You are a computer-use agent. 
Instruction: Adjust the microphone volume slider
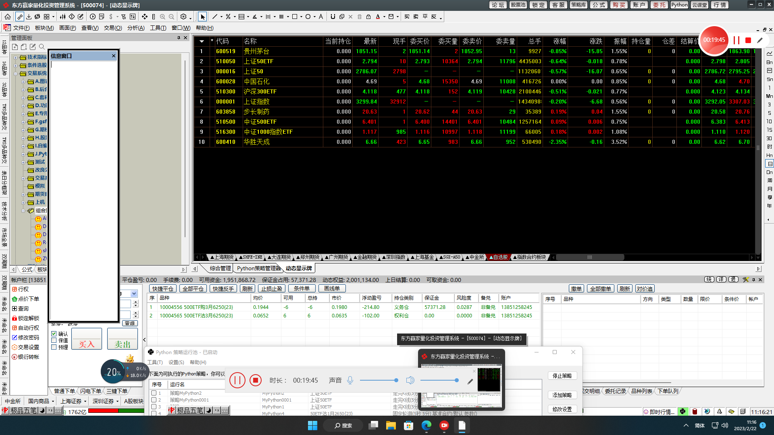(379, 380)
